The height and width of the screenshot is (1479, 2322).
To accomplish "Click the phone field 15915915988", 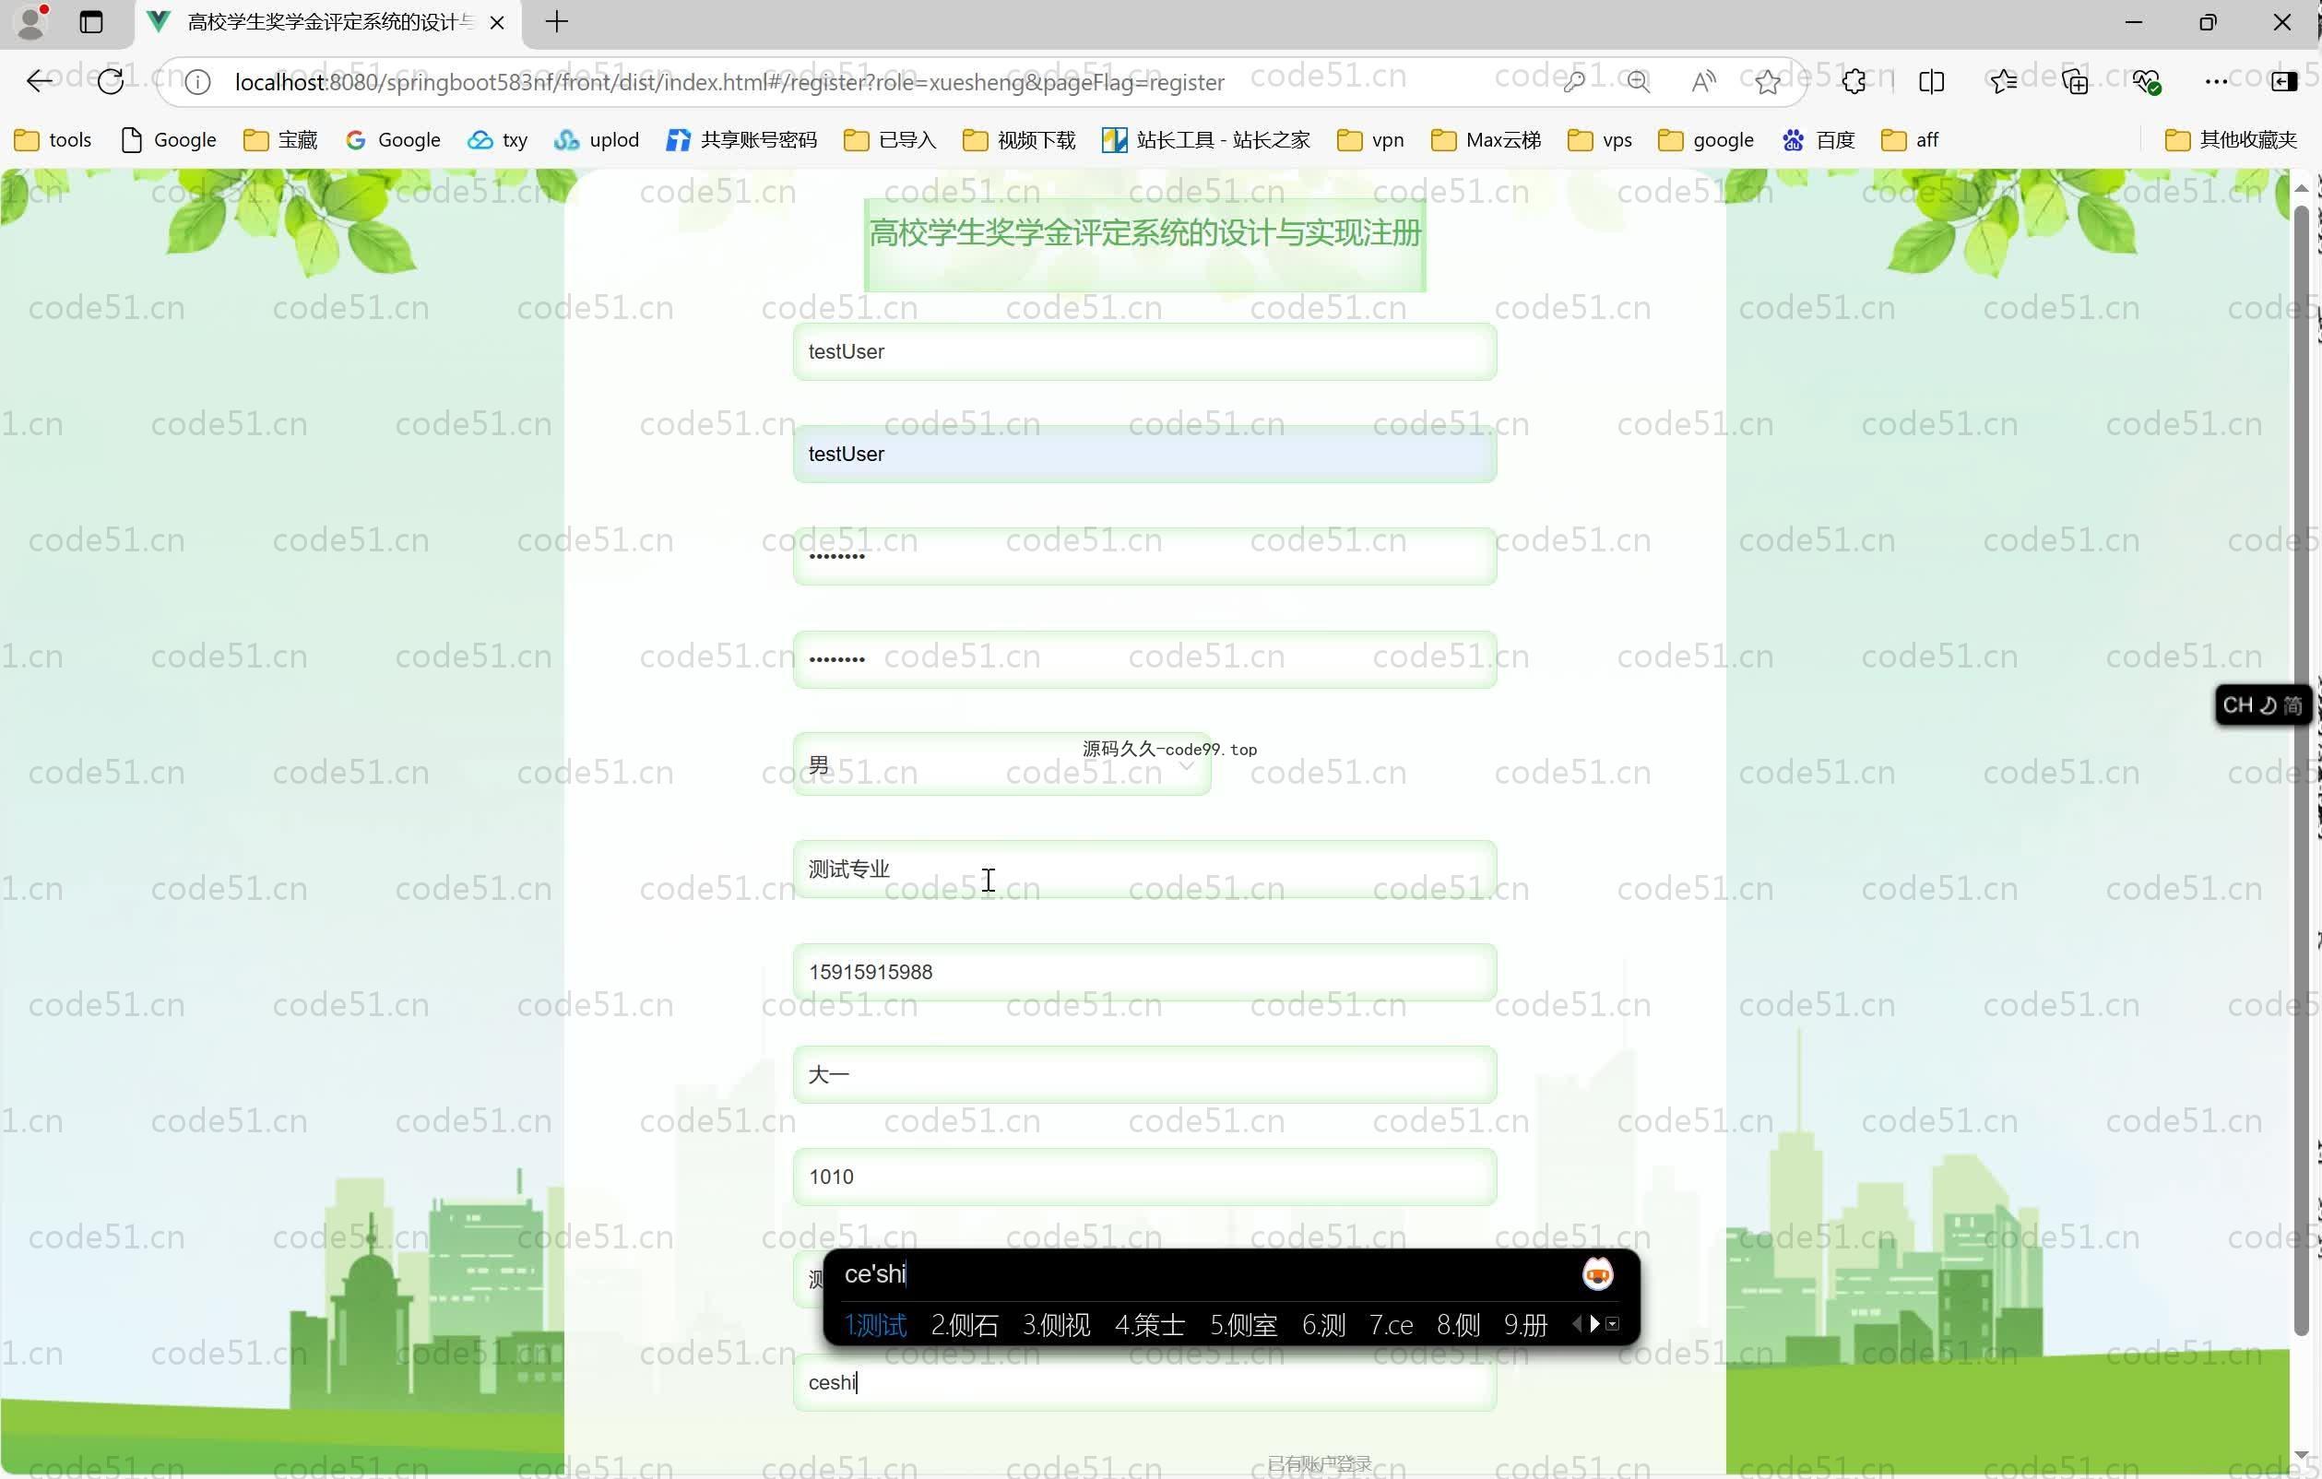I will click(1144, 972).
